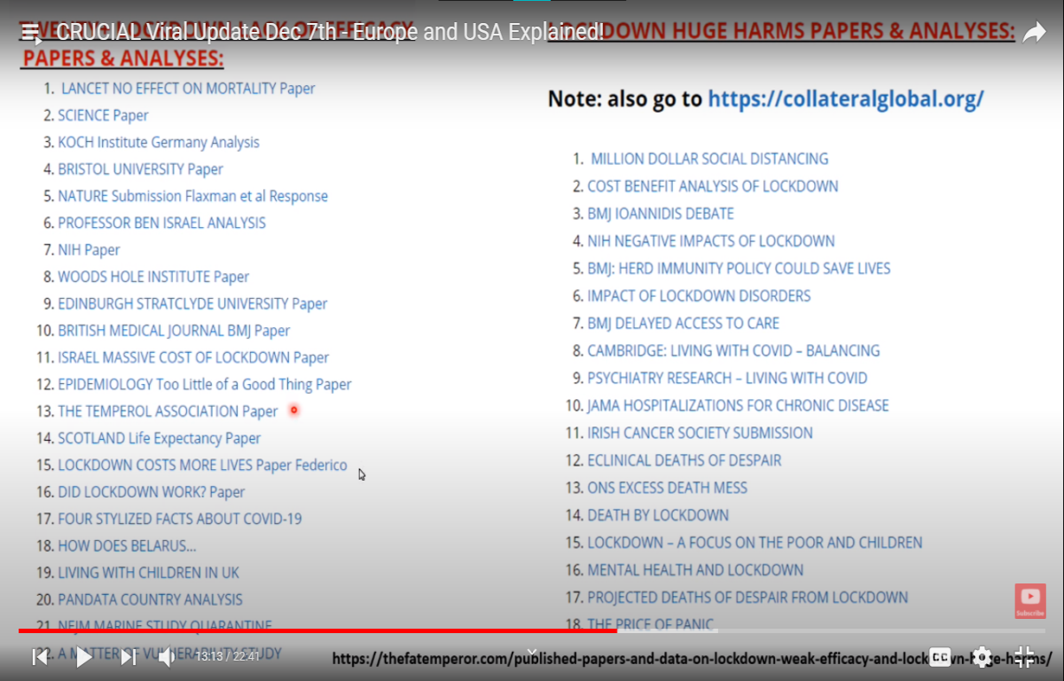Click 'ECLINICAL DEATHS OF DESPAIR'

click(685, 461)
